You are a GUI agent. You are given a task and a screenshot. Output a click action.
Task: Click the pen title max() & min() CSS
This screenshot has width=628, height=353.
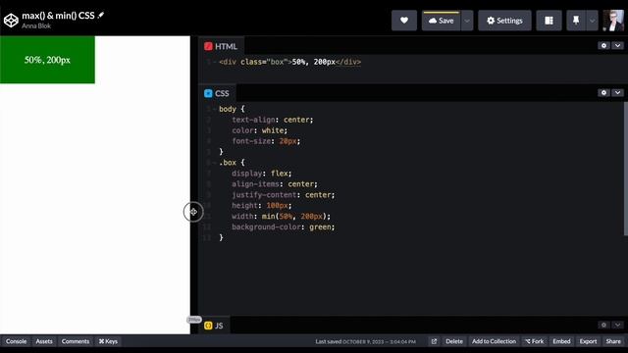click(x=58, y=16)
